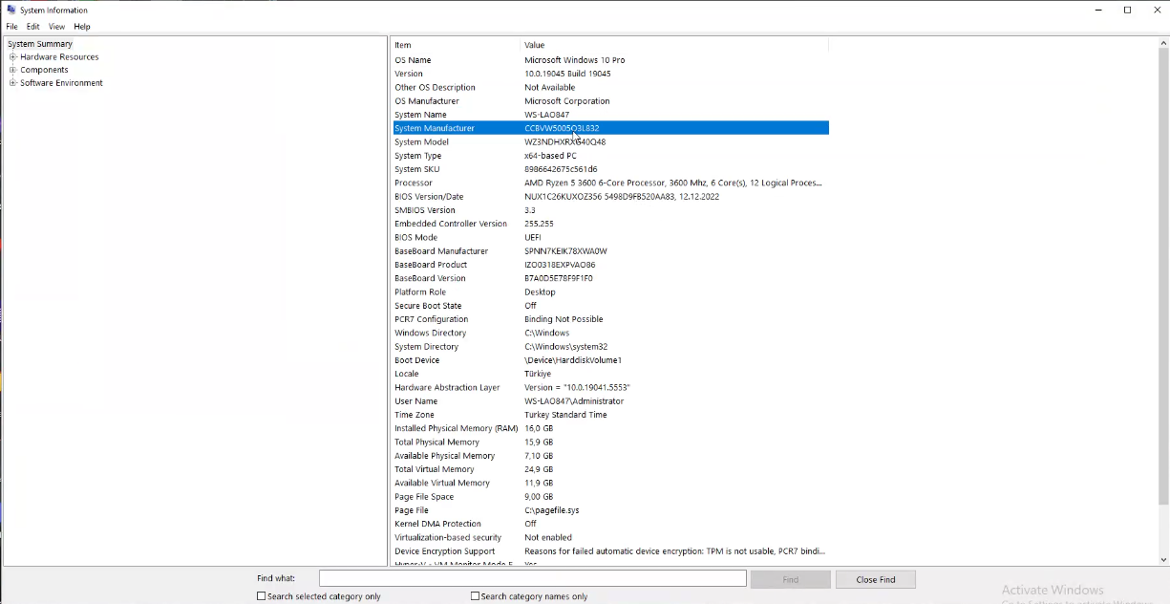Screen dimensions: 1170x604
Task: Select the BIOS Mode row
Action: pos(611,237)
